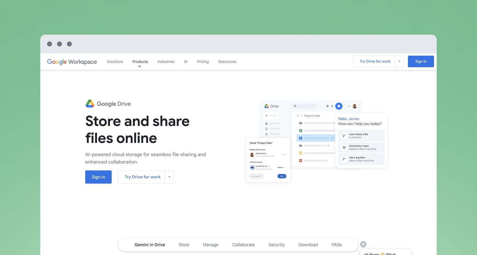
Task: Click James Garcia's avatar in the share dialog
Action: [x=252, y=155]
